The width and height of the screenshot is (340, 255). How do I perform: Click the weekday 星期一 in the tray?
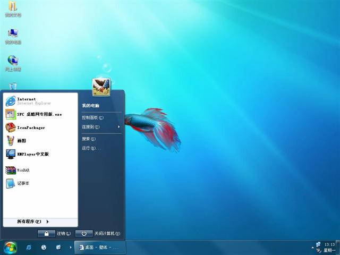(329, 250)
